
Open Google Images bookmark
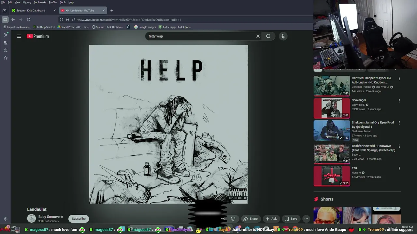145,27
